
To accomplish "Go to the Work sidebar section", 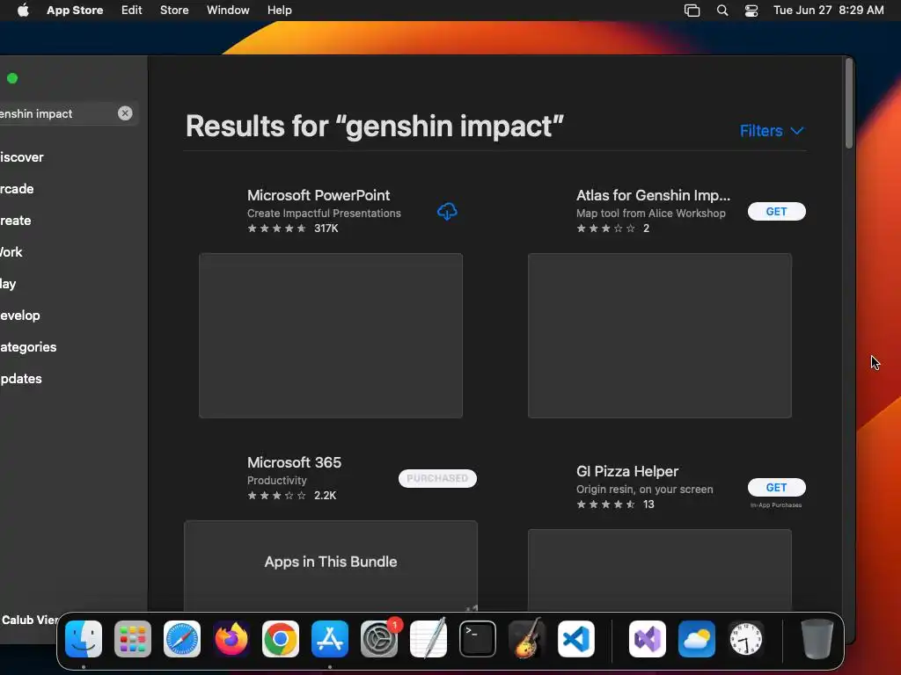I will coord(11,252).
